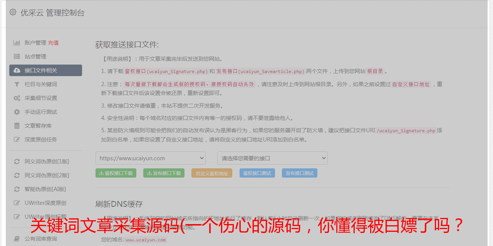This screenshot has width=493, height=246.
Task: Click the blue 鉴权接口测试 button
Action: pos(257,173)
